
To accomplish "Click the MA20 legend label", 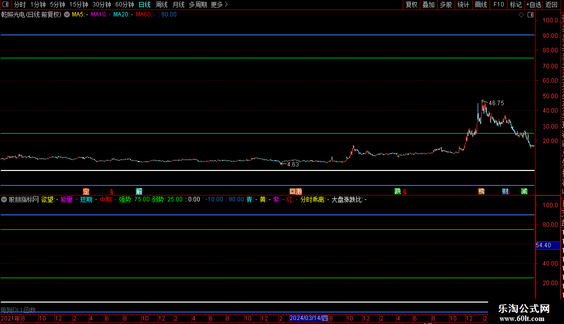I will pos(123,15).
